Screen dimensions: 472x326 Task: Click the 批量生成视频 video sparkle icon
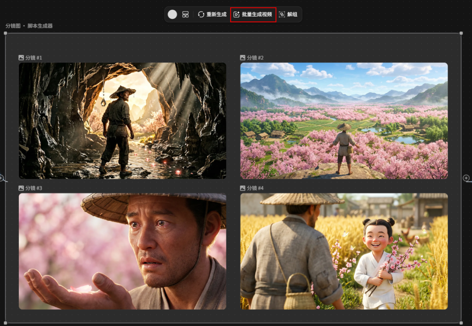[236, 14]
